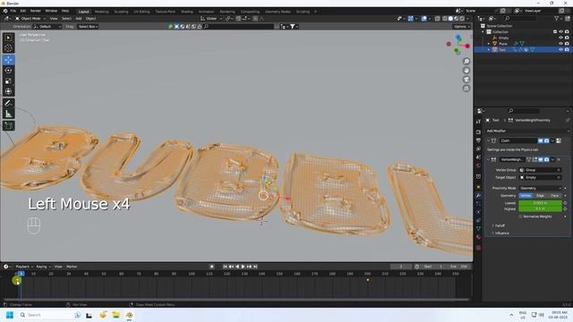Switch to the Sculpting workspace tab
Viewport: 573px width, 322px height.
pos(121,12)
